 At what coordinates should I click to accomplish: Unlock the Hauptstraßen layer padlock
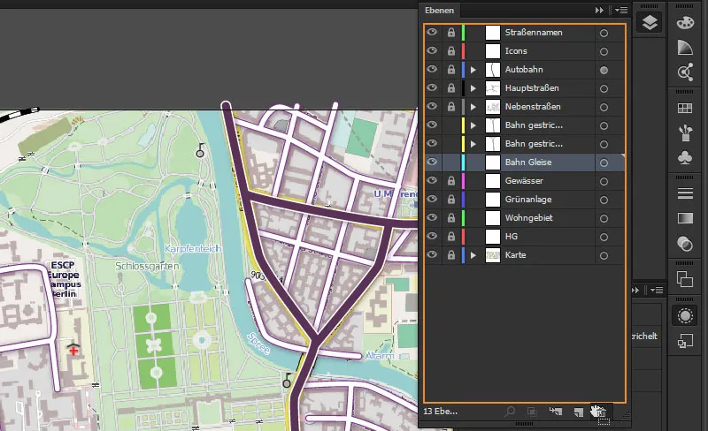click(x=451, y=88)
